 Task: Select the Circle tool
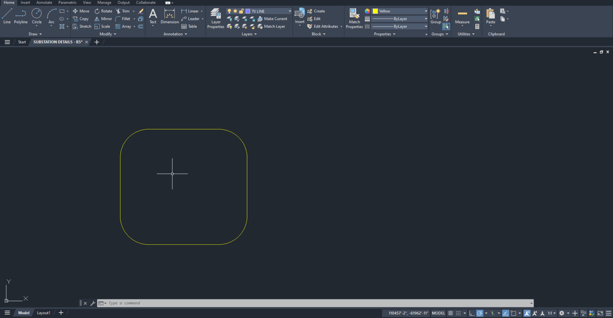(x=36, y=17)
